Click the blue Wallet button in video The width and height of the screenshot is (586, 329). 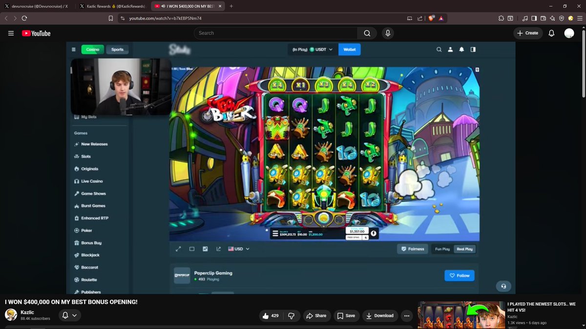tap(349, 49)
